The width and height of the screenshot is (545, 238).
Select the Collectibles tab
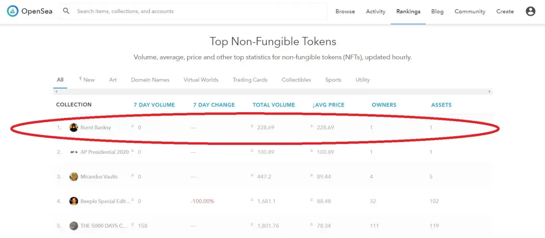pyautogui.click(x=296, y=80)
